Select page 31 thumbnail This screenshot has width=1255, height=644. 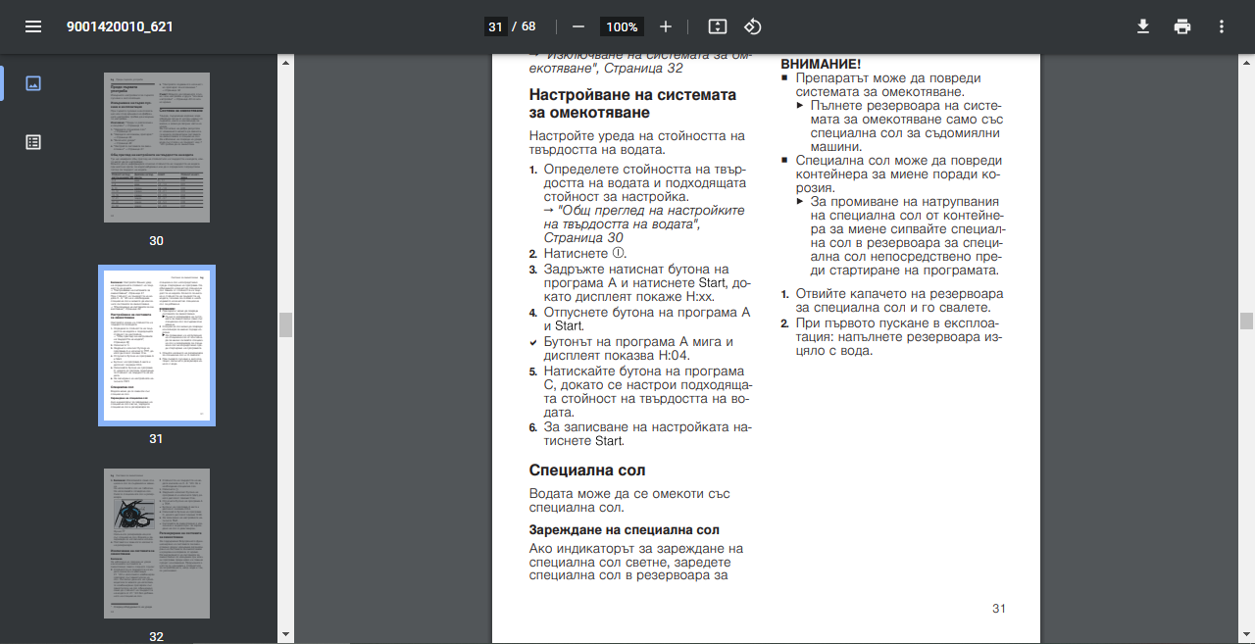pos(157,345)
